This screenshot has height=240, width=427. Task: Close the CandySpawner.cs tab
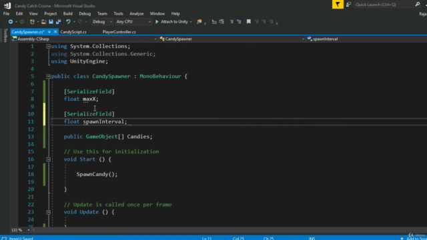[x=55, y=32]
